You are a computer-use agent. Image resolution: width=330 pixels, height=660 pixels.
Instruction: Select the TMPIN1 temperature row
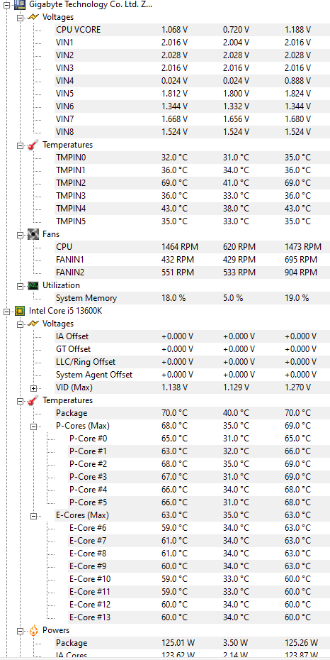click(192, 170)
